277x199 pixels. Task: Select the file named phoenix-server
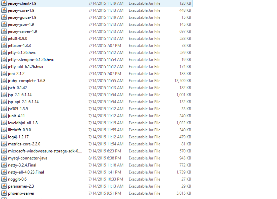tap(21, 193)
